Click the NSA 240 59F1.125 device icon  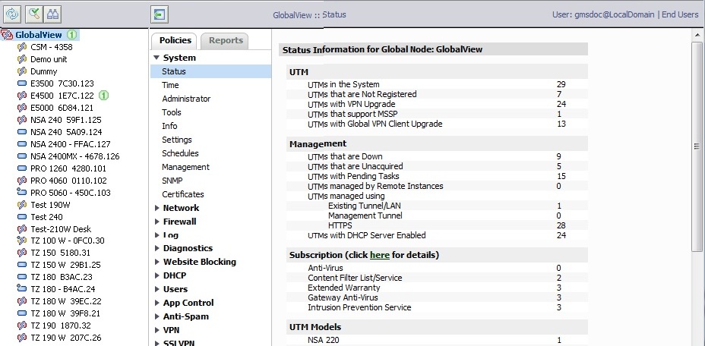(x=22, y=120)
